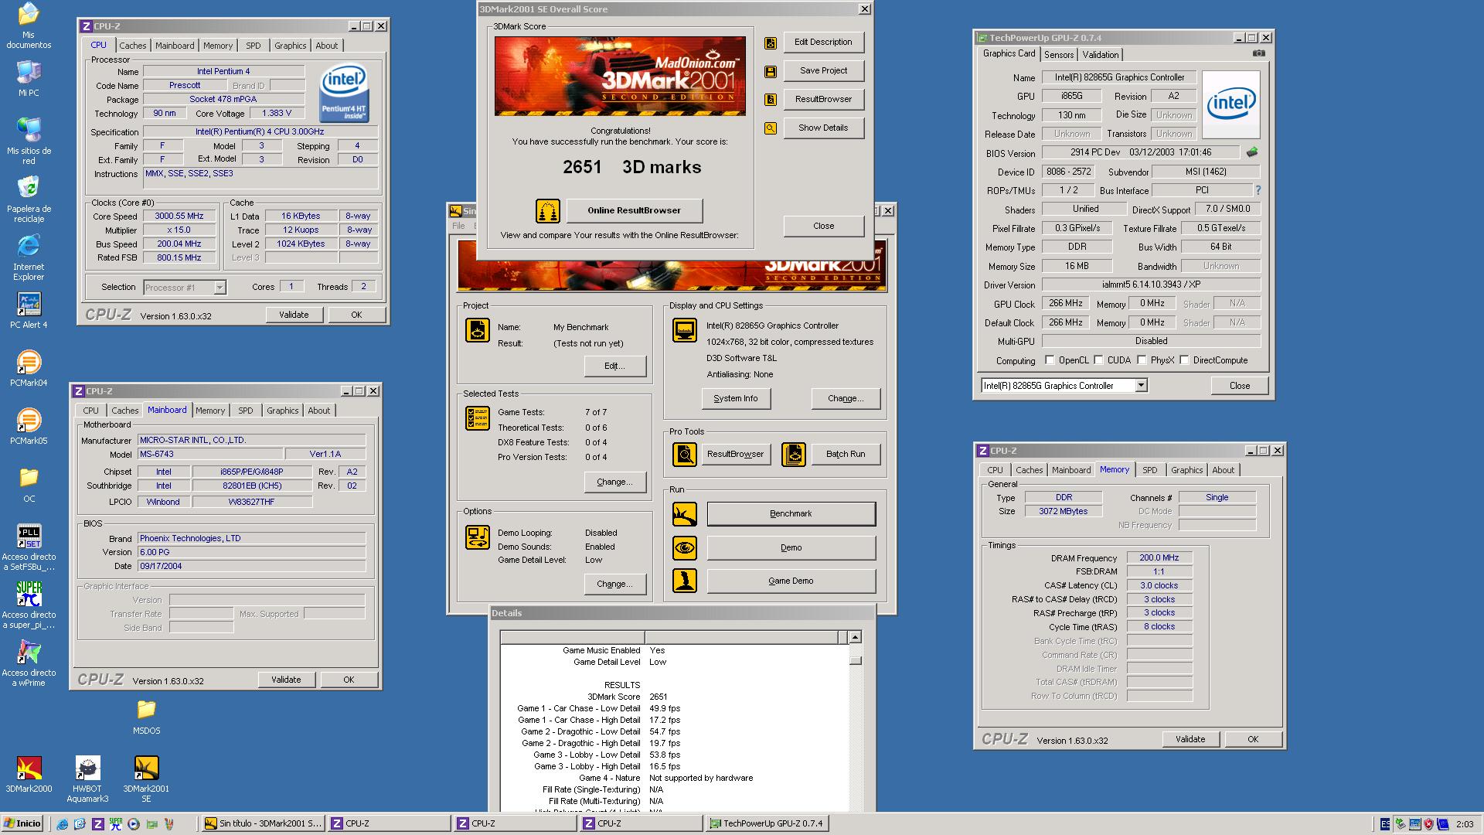Click the taskbar clock showing 2:03

1464,824
